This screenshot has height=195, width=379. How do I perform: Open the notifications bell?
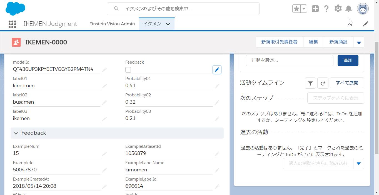tap(348, 9)
